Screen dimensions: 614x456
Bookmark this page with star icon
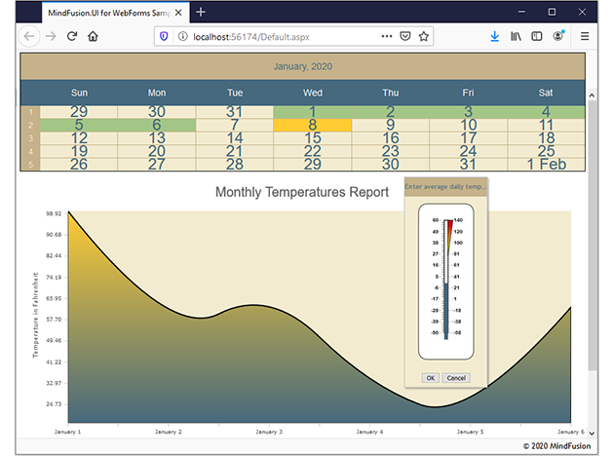[424, 36]
